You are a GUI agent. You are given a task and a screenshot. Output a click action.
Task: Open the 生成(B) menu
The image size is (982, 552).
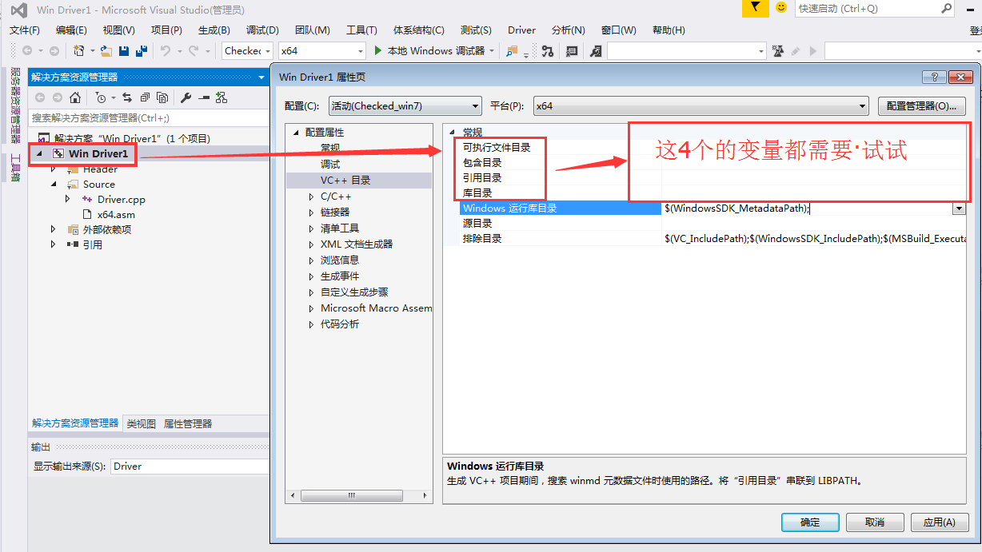[214, 30]
